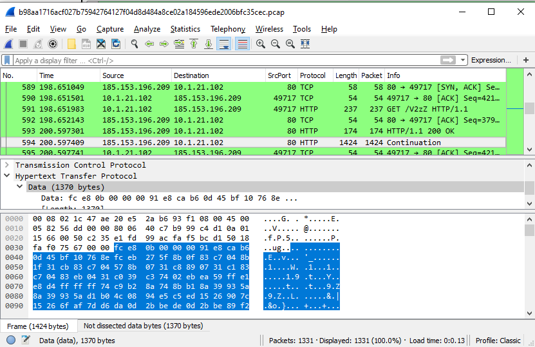
Task: Open capture file properties notepad icon
Action: tap(26, 340)
